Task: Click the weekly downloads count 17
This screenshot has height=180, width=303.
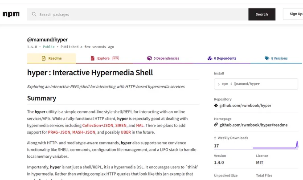Action: 217,146
